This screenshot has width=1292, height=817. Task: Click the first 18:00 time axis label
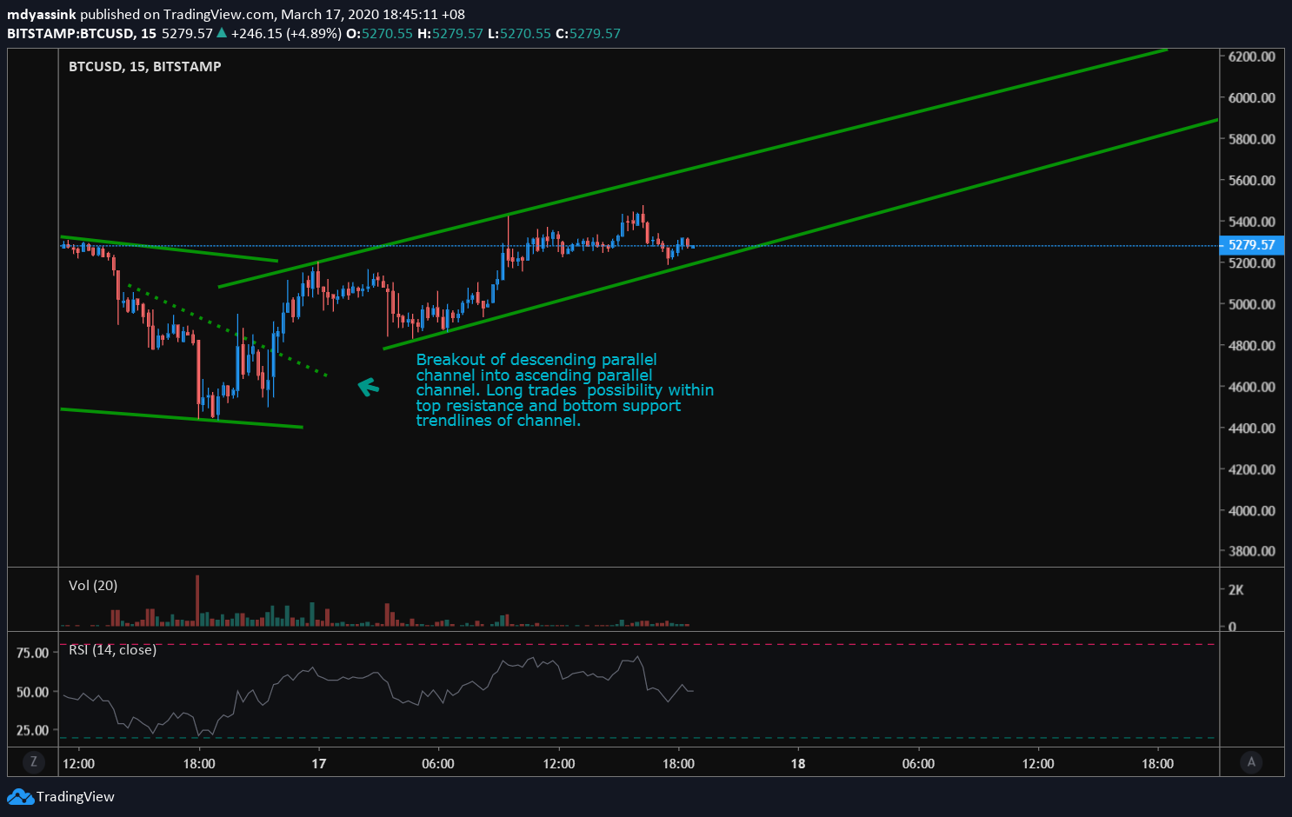[x=199, y=763]
